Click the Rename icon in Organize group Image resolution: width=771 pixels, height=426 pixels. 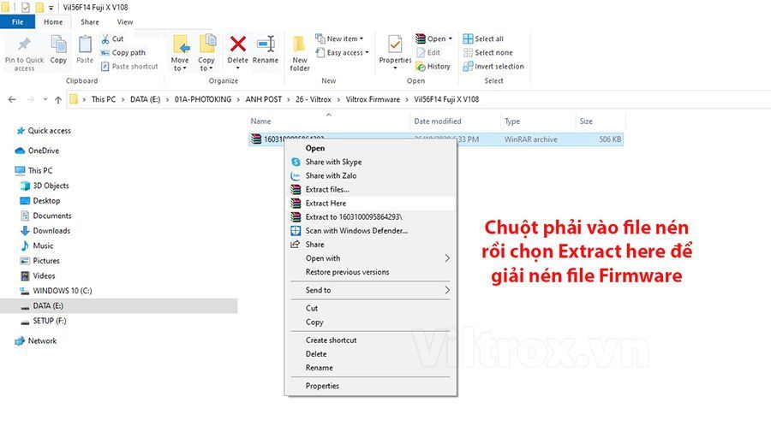(x=266, y=44)
